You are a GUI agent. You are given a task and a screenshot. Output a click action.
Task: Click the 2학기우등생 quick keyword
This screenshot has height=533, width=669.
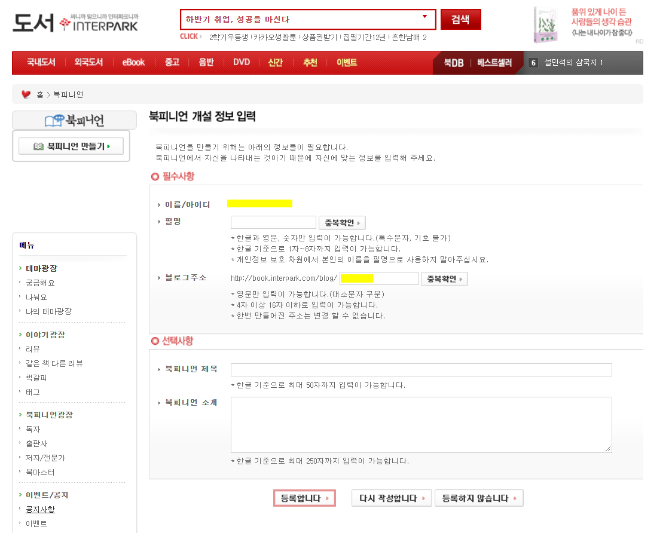tap(228, 37)
